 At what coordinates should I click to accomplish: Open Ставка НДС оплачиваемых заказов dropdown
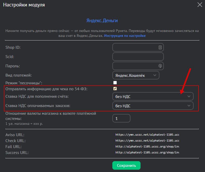tap(153, 105)
